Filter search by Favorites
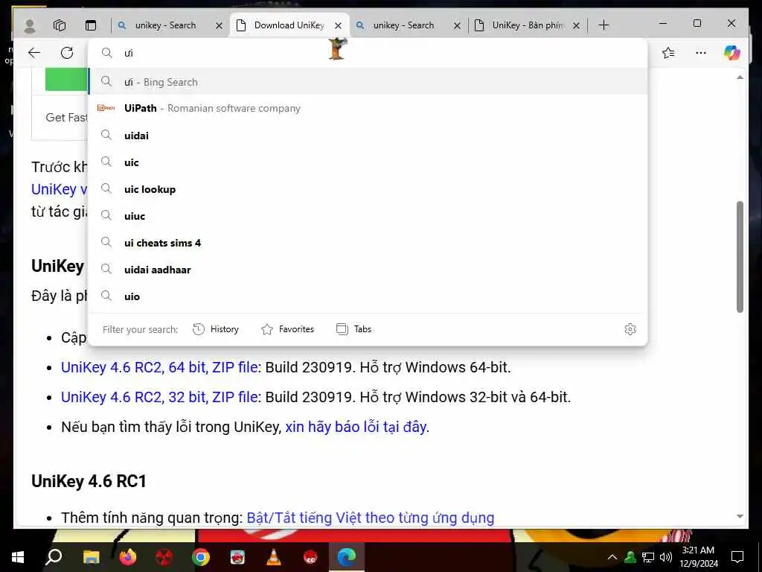 tap(288, 329)
